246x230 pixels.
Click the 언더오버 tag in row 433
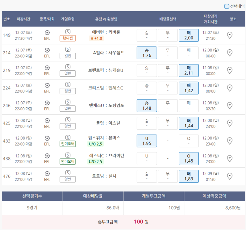tap(68, 144)
